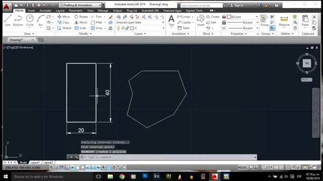Expand the Layers panel
Screen dimensions: 323x181
click(x=140, y=34)
